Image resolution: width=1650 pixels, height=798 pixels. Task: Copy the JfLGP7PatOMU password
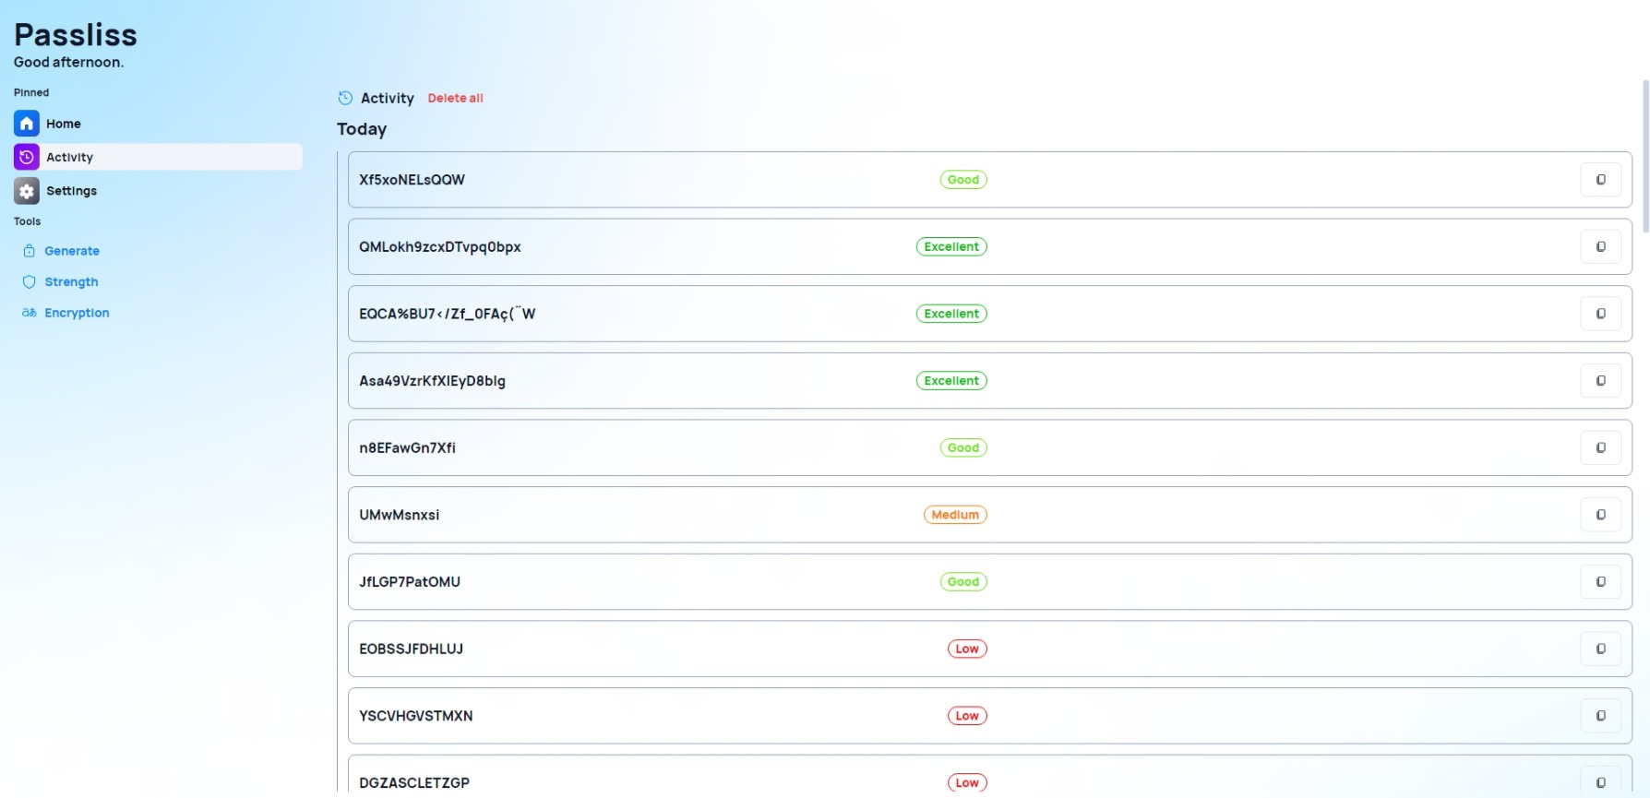tap(1600, 582)
